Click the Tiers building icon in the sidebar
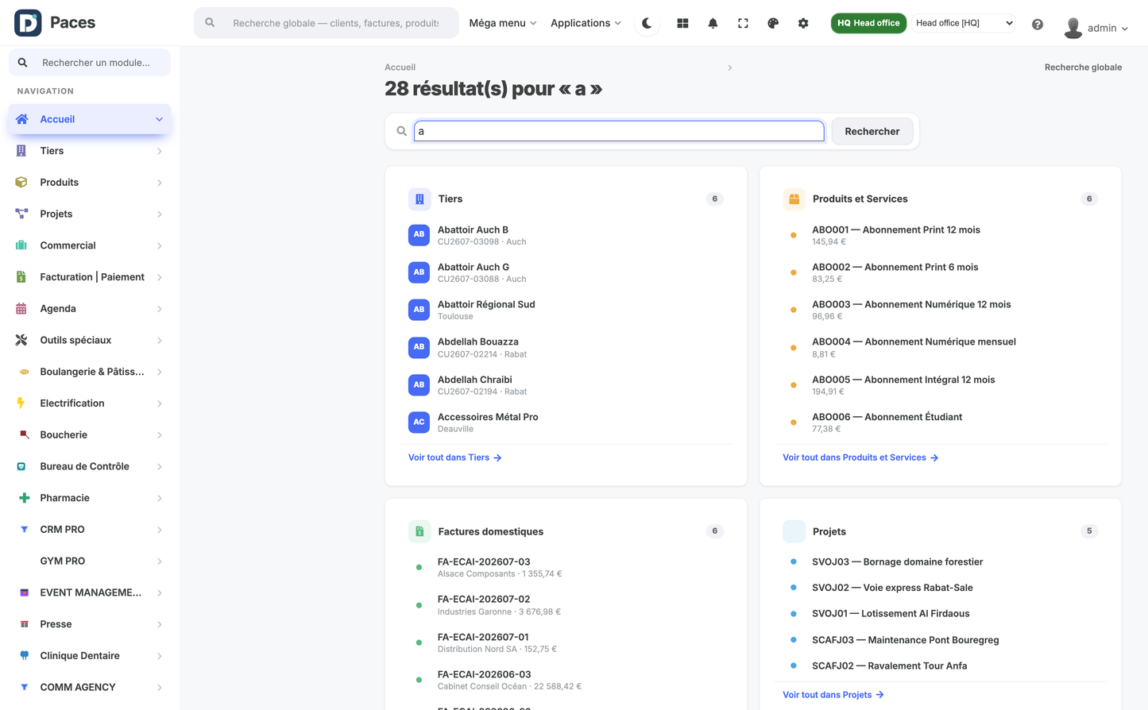 [x=21, y=151]
